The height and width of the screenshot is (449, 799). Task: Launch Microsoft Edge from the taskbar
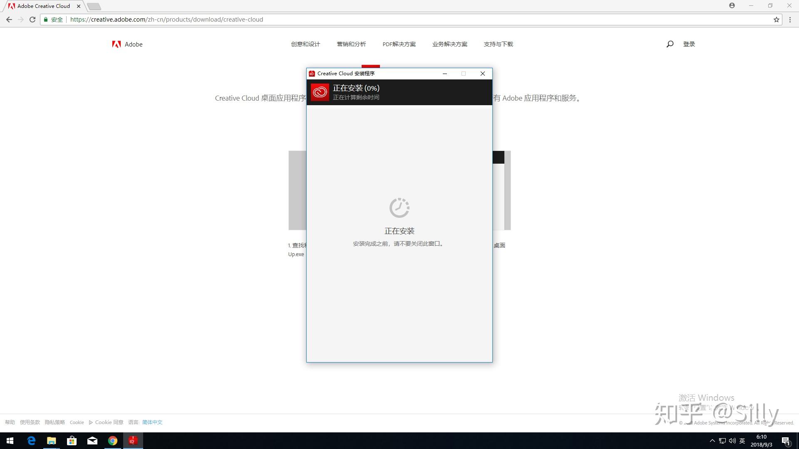click(x=31, y=441)
